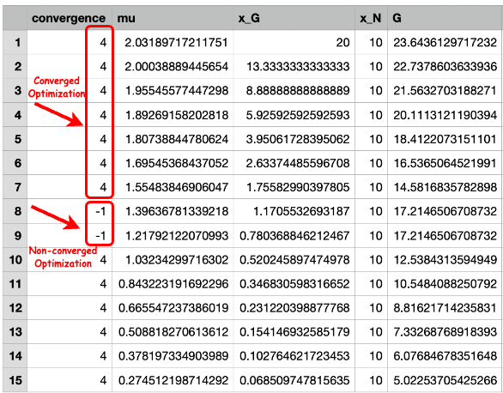Click x_G value 8.88888888888889
This screenshot has height=393, width=503.
point(298,90)
